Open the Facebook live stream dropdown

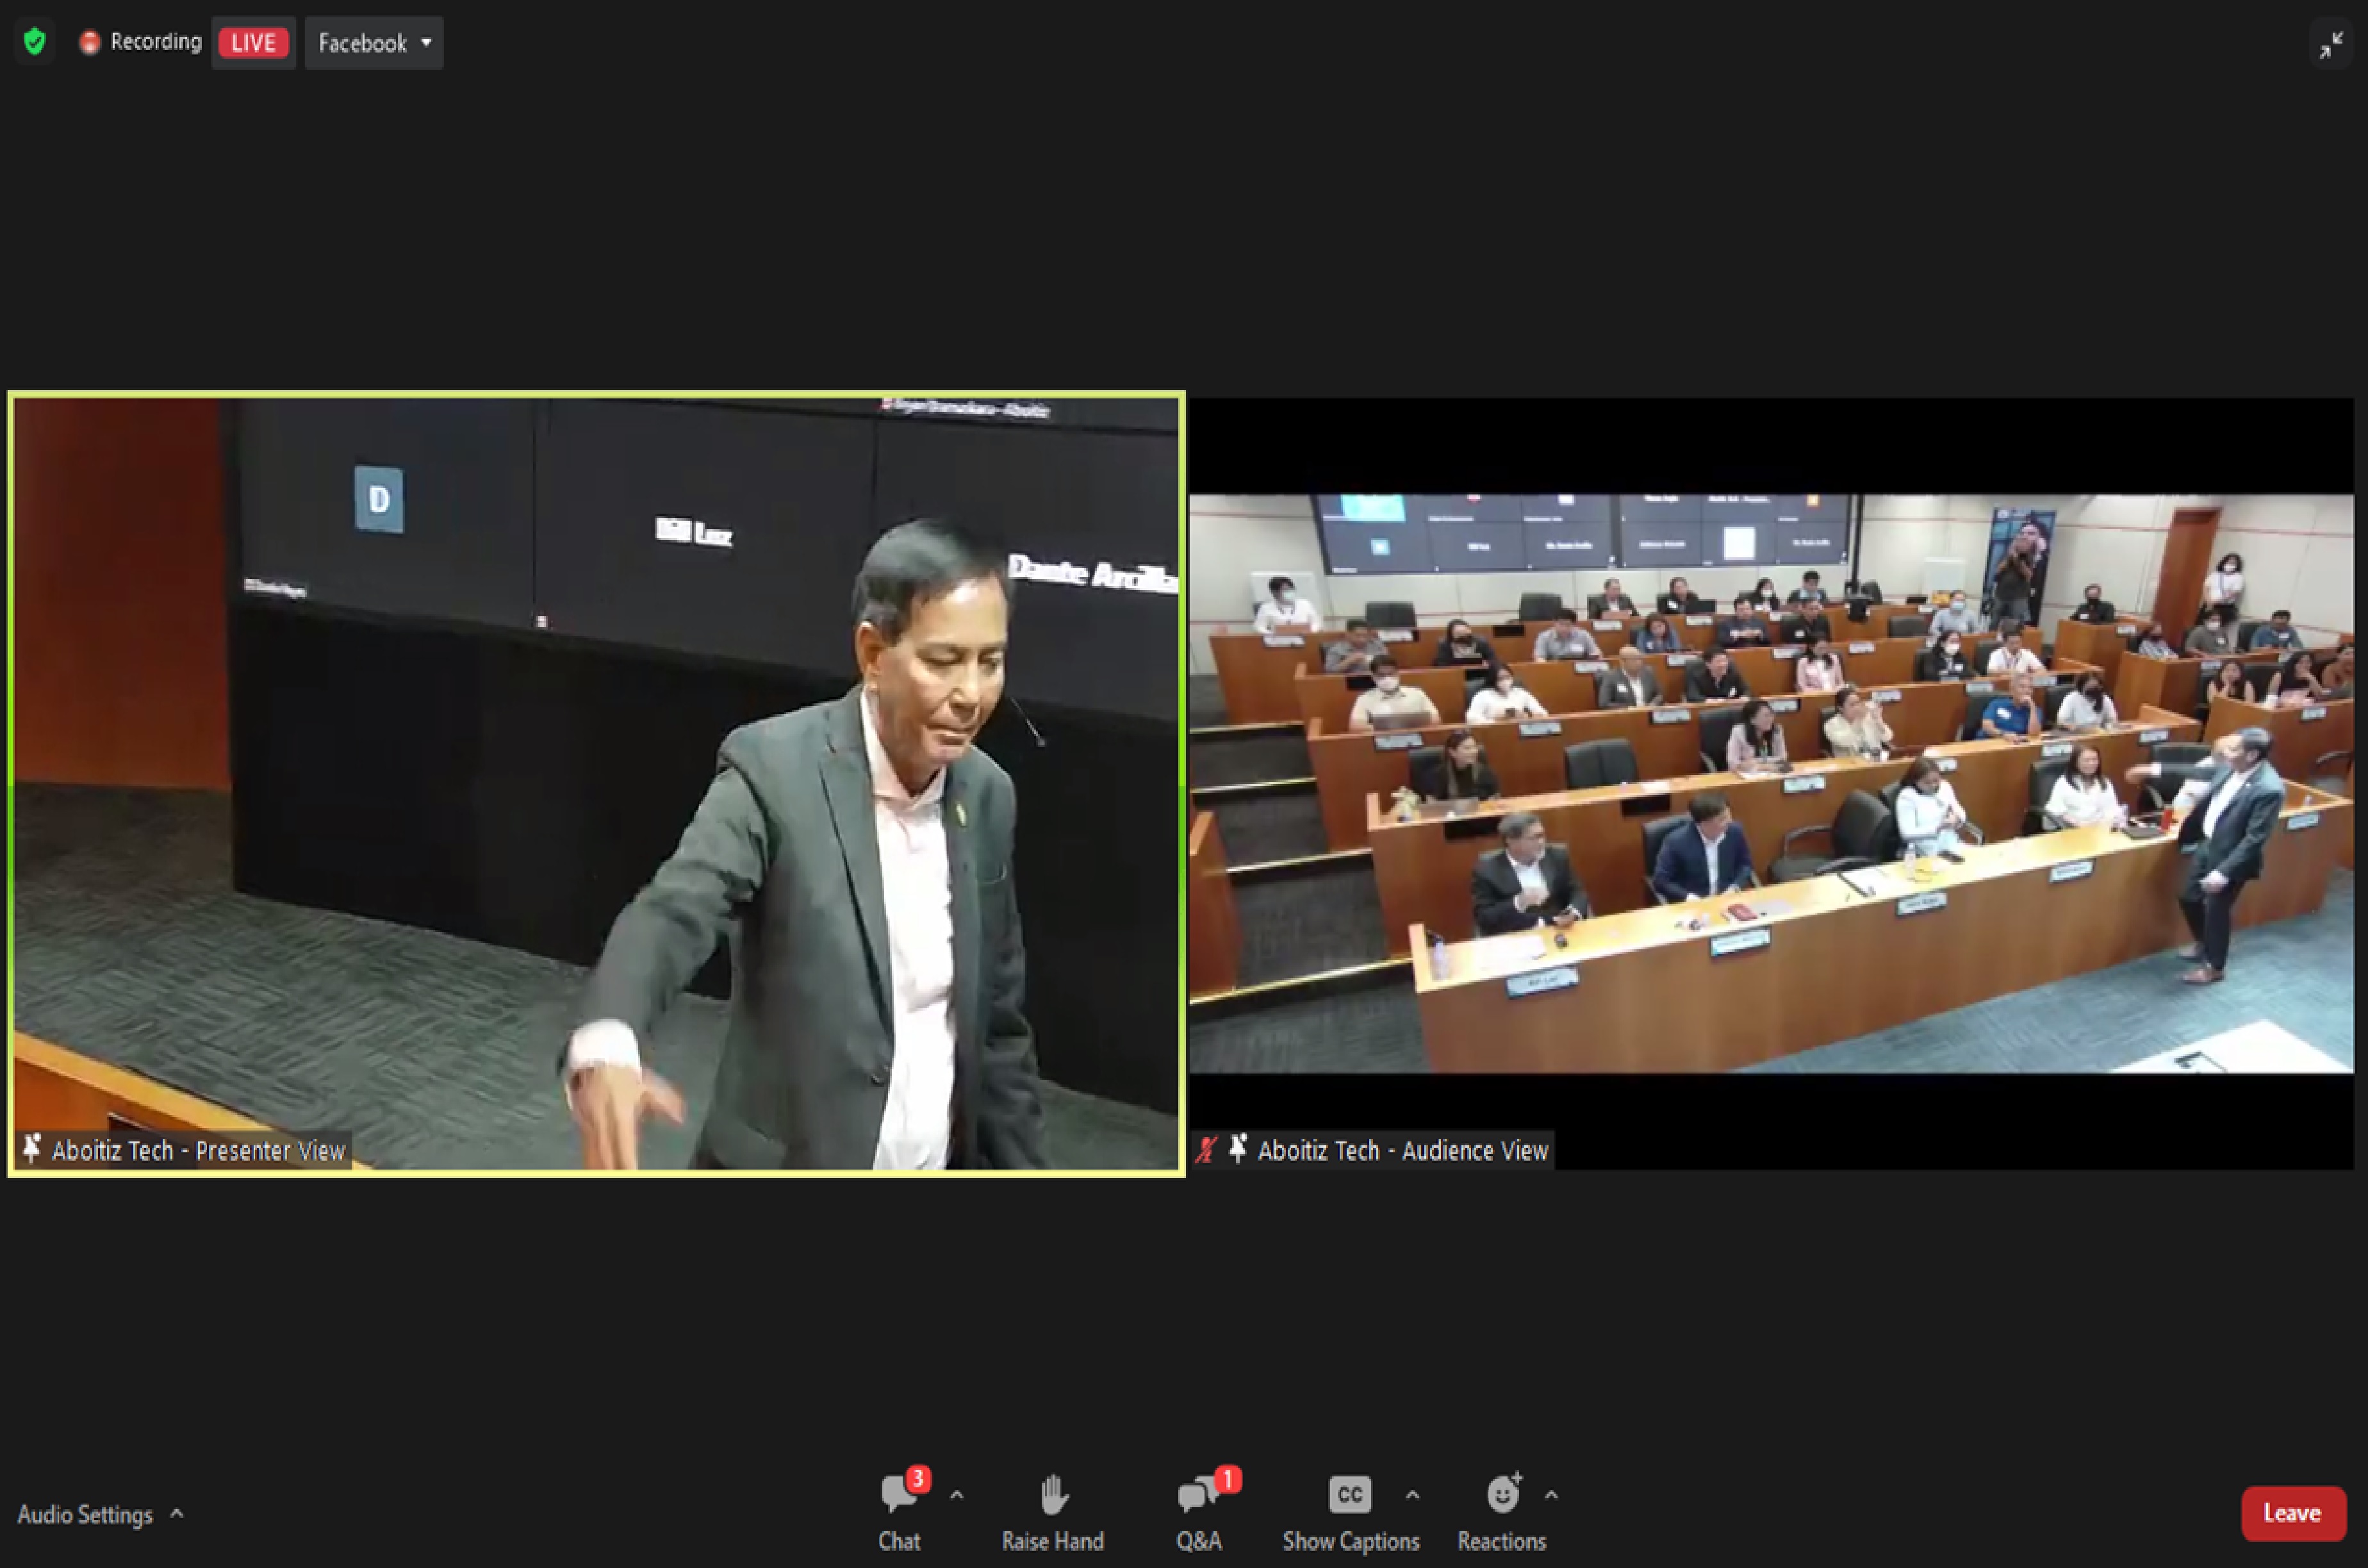[374, 43]
